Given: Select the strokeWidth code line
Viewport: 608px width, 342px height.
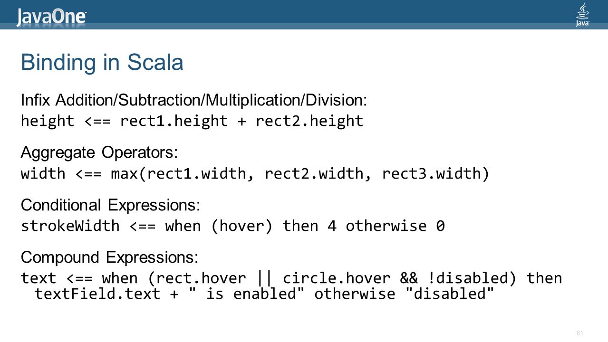Looking at the screenshot, I should (x=233, y=226).
